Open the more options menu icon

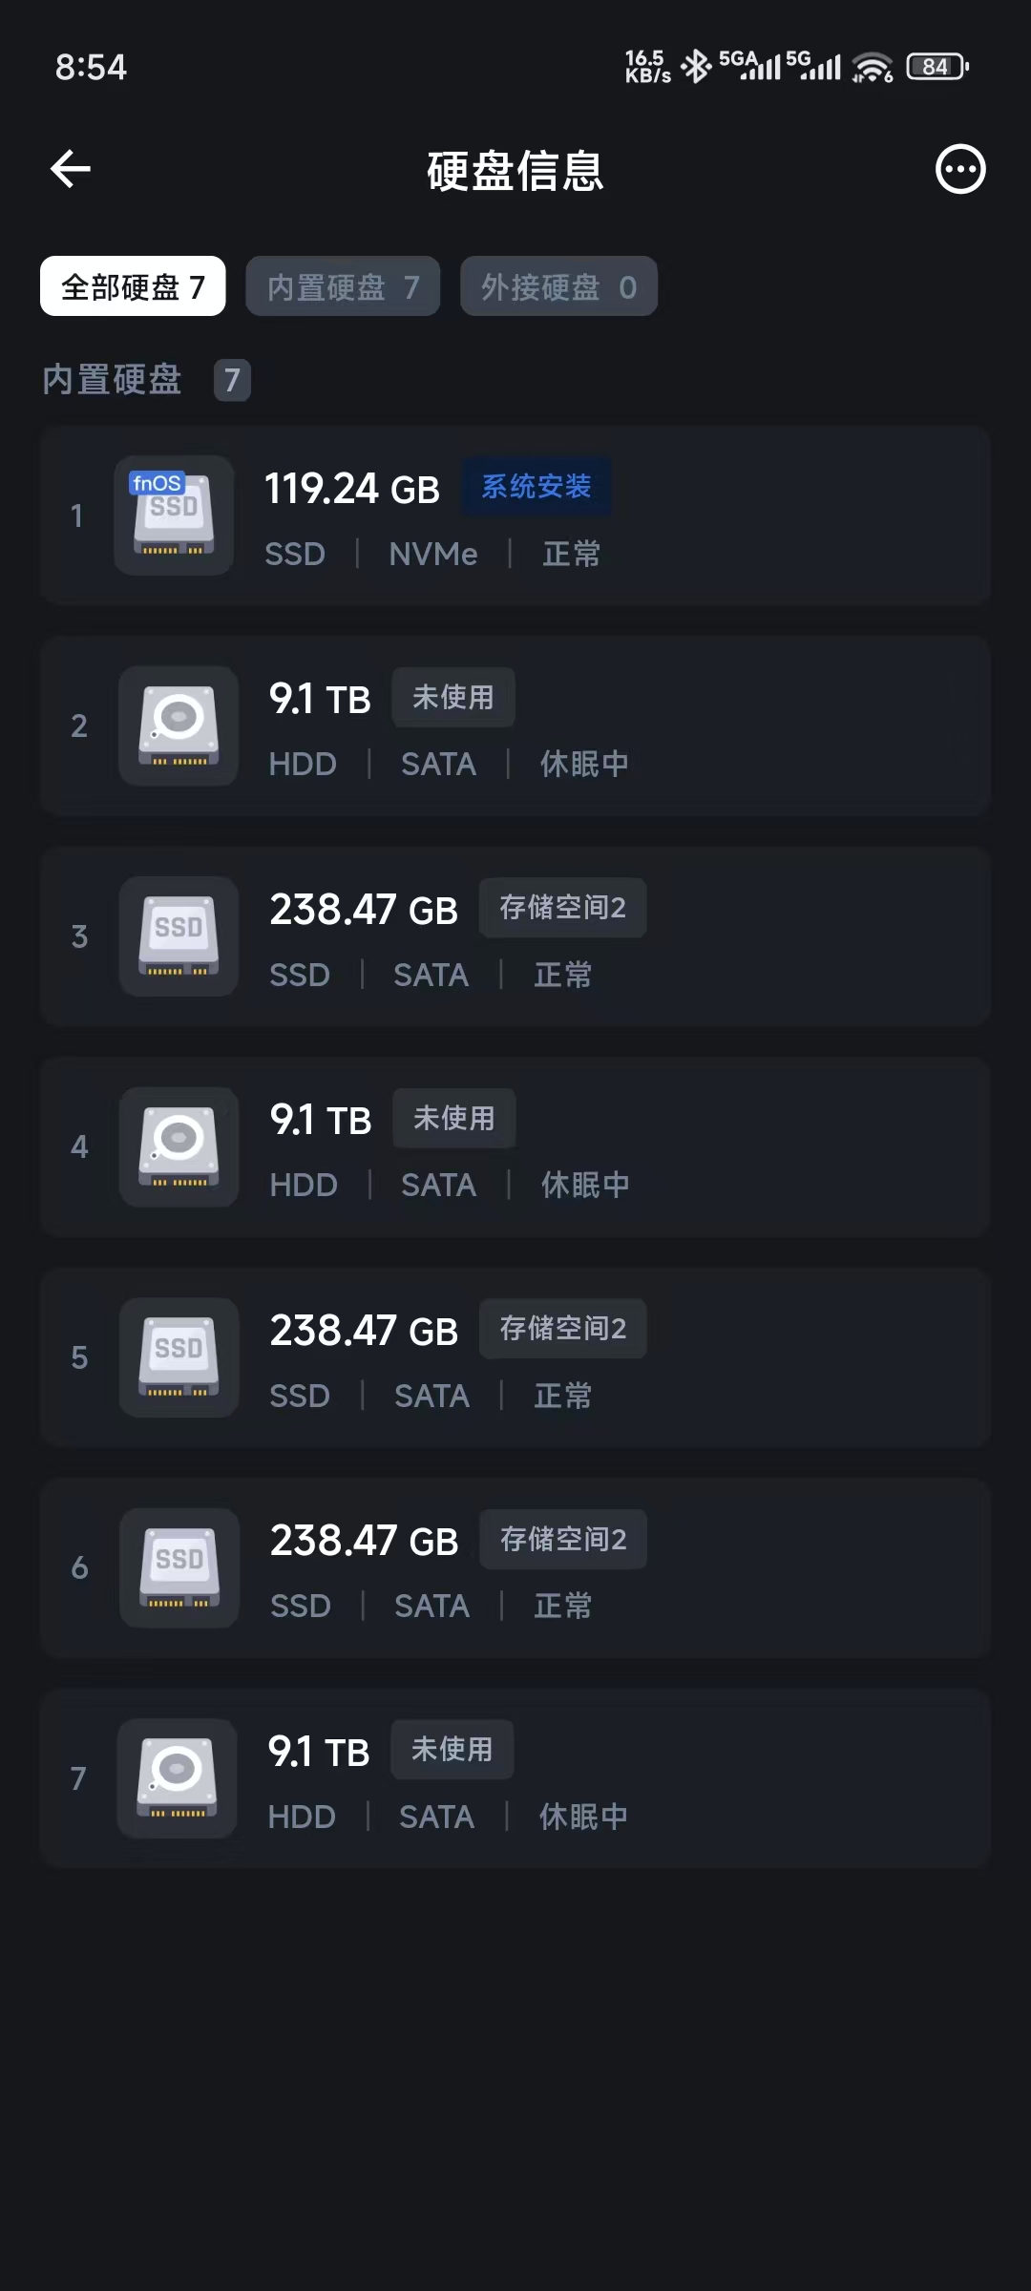coord(959,170)
